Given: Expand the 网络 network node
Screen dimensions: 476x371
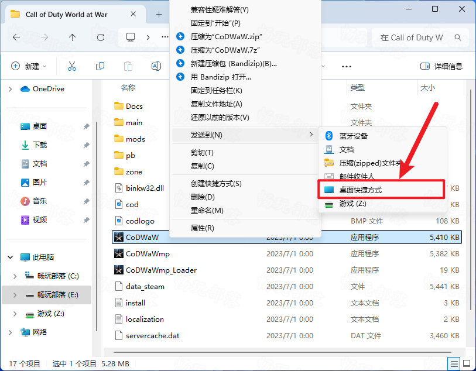Looking at the screenshot, I should point(11,332).
